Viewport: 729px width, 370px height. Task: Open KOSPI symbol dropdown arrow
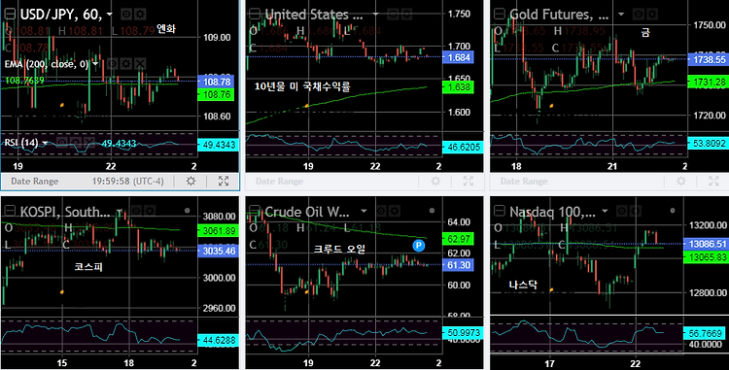(120, 212)
